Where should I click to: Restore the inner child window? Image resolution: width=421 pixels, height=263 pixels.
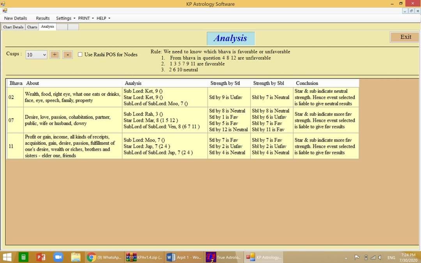pyautogui.click(x=411, y=11)
